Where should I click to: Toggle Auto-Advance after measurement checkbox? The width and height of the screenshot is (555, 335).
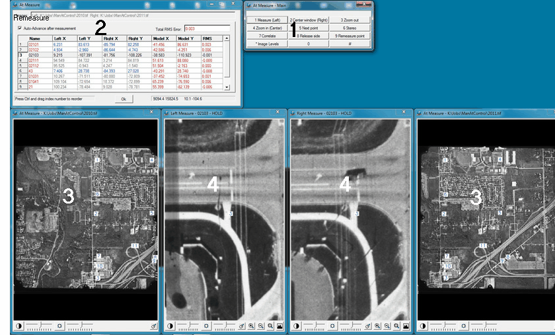pyautogui.click(x=19, y=28)
